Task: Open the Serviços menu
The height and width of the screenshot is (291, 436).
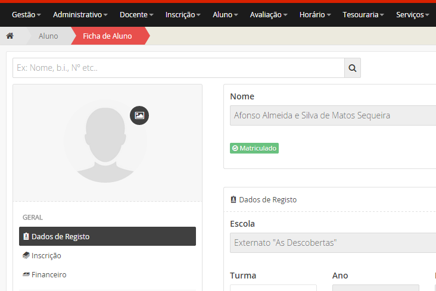Action: coord(412,14)
